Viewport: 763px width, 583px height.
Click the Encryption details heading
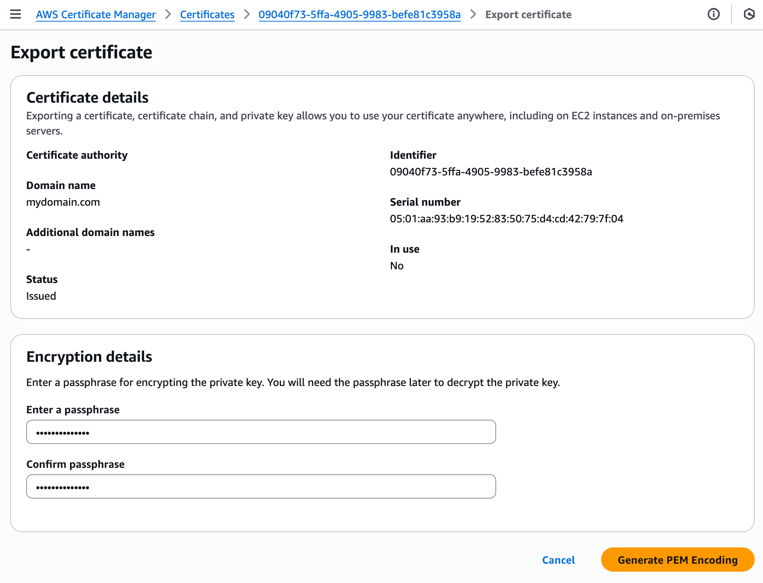[x=89, y=356]
